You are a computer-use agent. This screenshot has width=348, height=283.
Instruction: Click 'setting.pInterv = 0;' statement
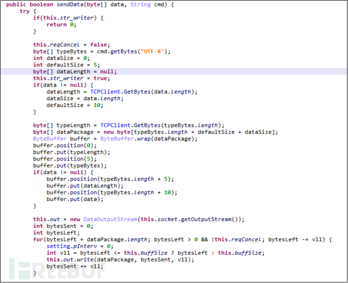coord(80,246)
